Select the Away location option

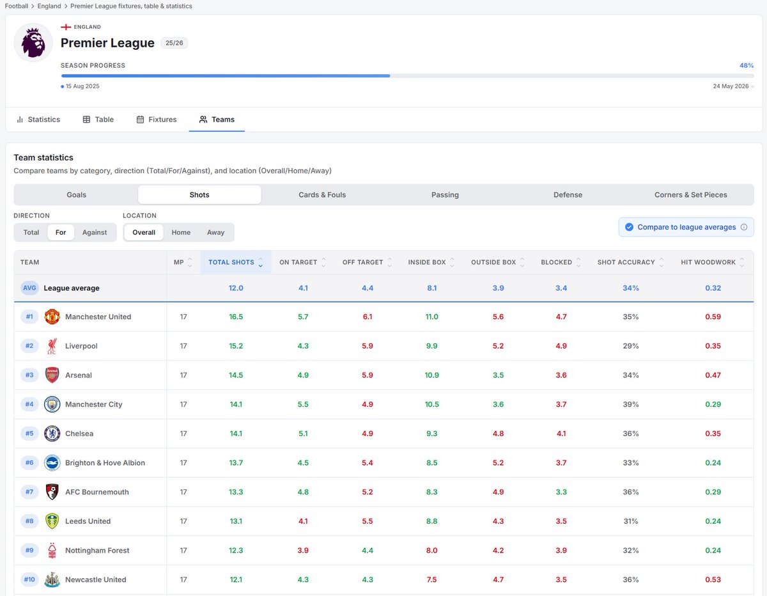pyautogui.click(x=216, y=232)
